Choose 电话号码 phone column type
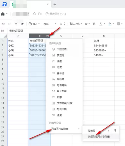Image resolution: width=125 pixels, height=146 pixels. click(x=64, y=85)
